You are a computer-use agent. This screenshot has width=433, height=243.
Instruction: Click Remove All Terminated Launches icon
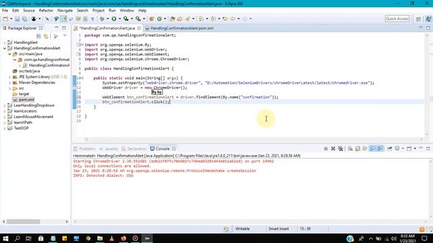340,148
